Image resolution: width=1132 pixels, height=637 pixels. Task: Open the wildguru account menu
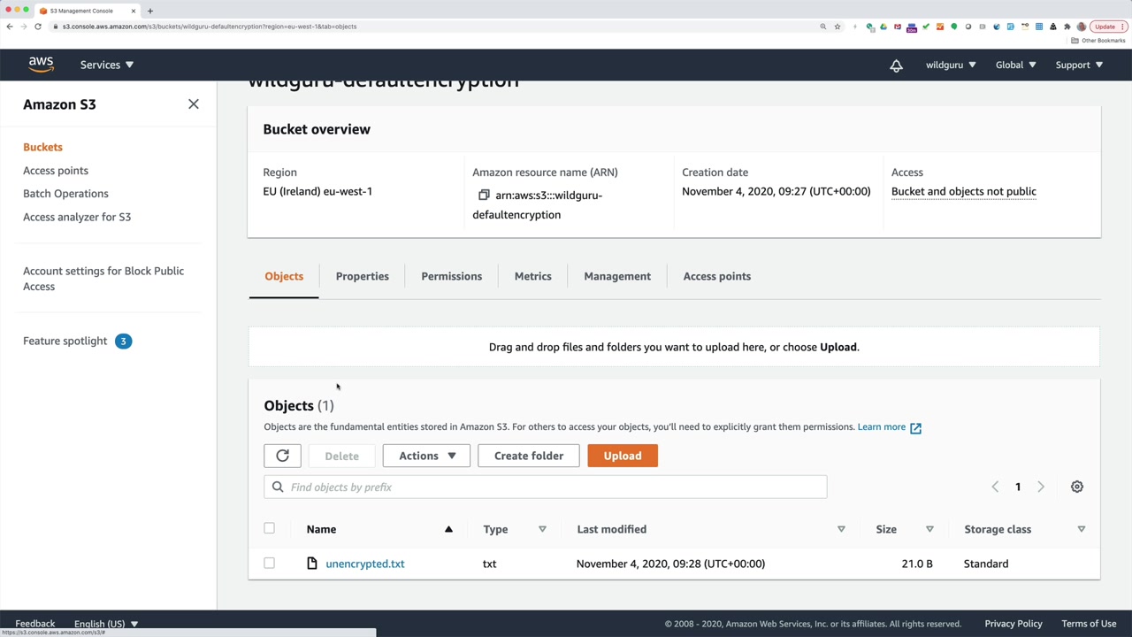pyautogui.click(x=951, y=65)
